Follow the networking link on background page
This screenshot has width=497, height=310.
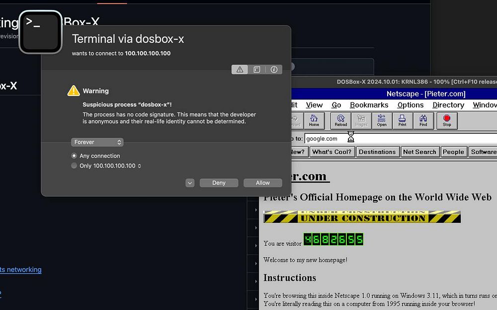(20, 270)
